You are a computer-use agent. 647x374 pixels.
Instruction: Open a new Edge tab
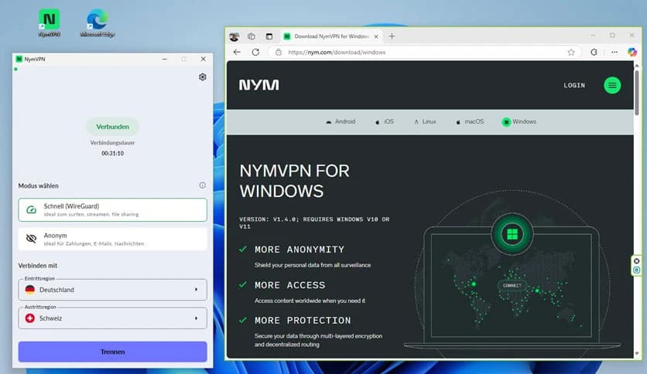tap(392, 36)
